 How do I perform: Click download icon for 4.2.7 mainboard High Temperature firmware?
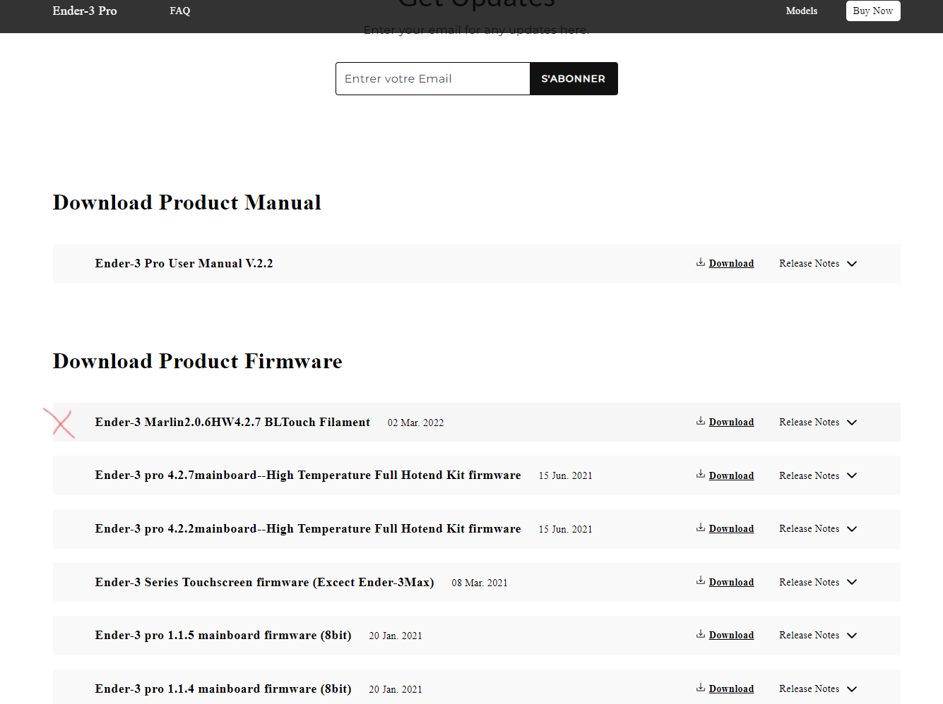[x=701, y=475]
